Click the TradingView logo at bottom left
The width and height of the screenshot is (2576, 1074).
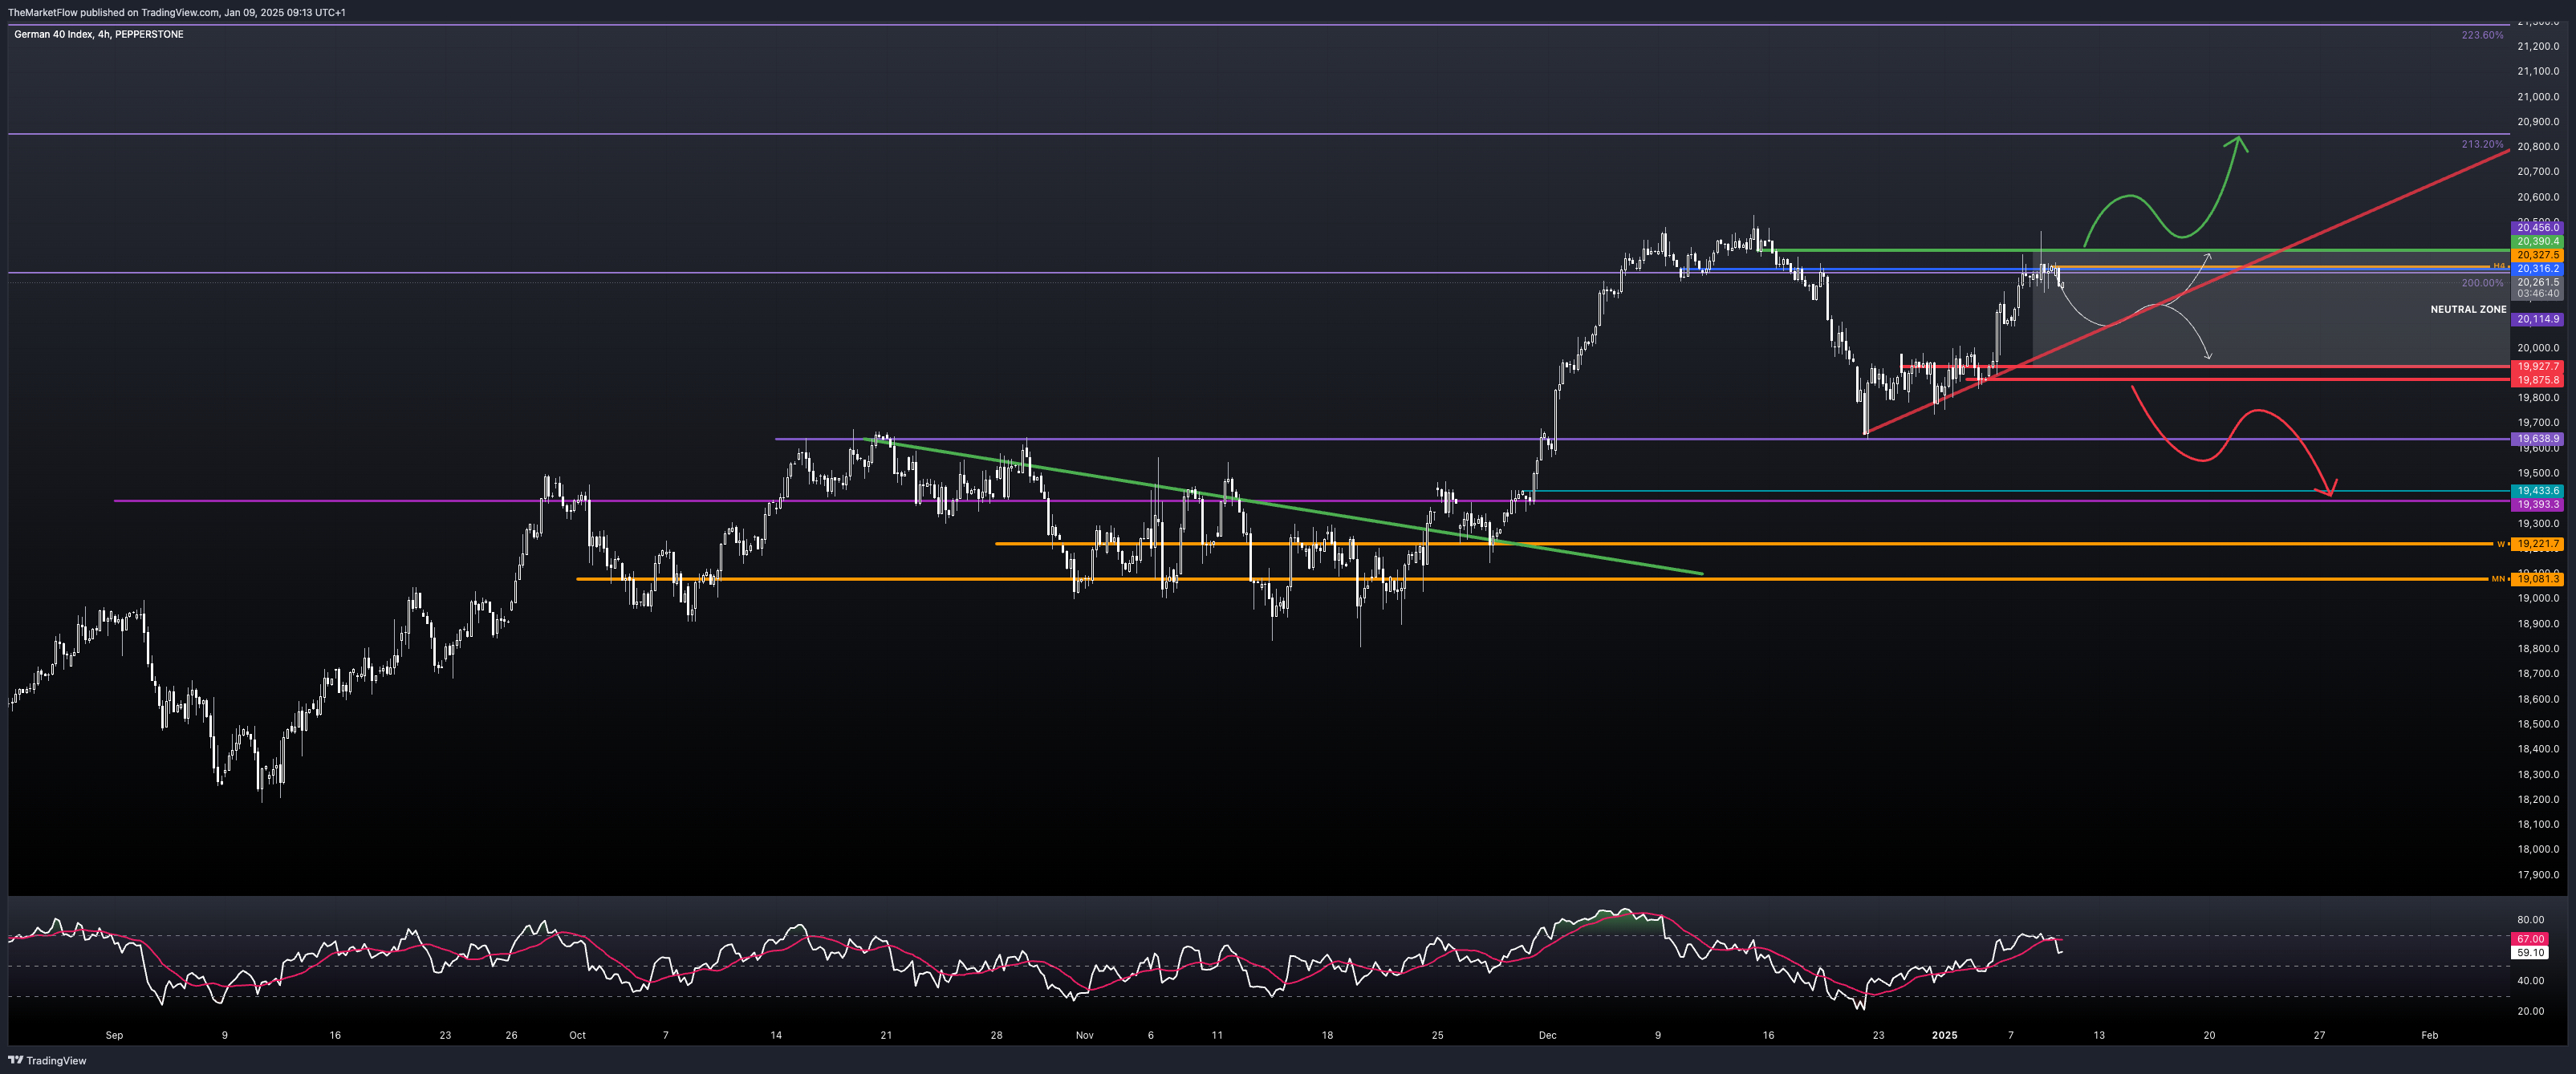click(x=47, y=1060)
